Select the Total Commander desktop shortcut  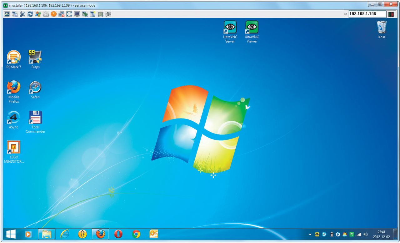tap(35, 122)
